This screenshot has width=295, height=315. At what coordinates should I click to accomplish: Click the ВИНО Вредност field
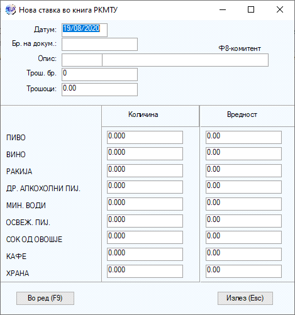coord(243,153)
